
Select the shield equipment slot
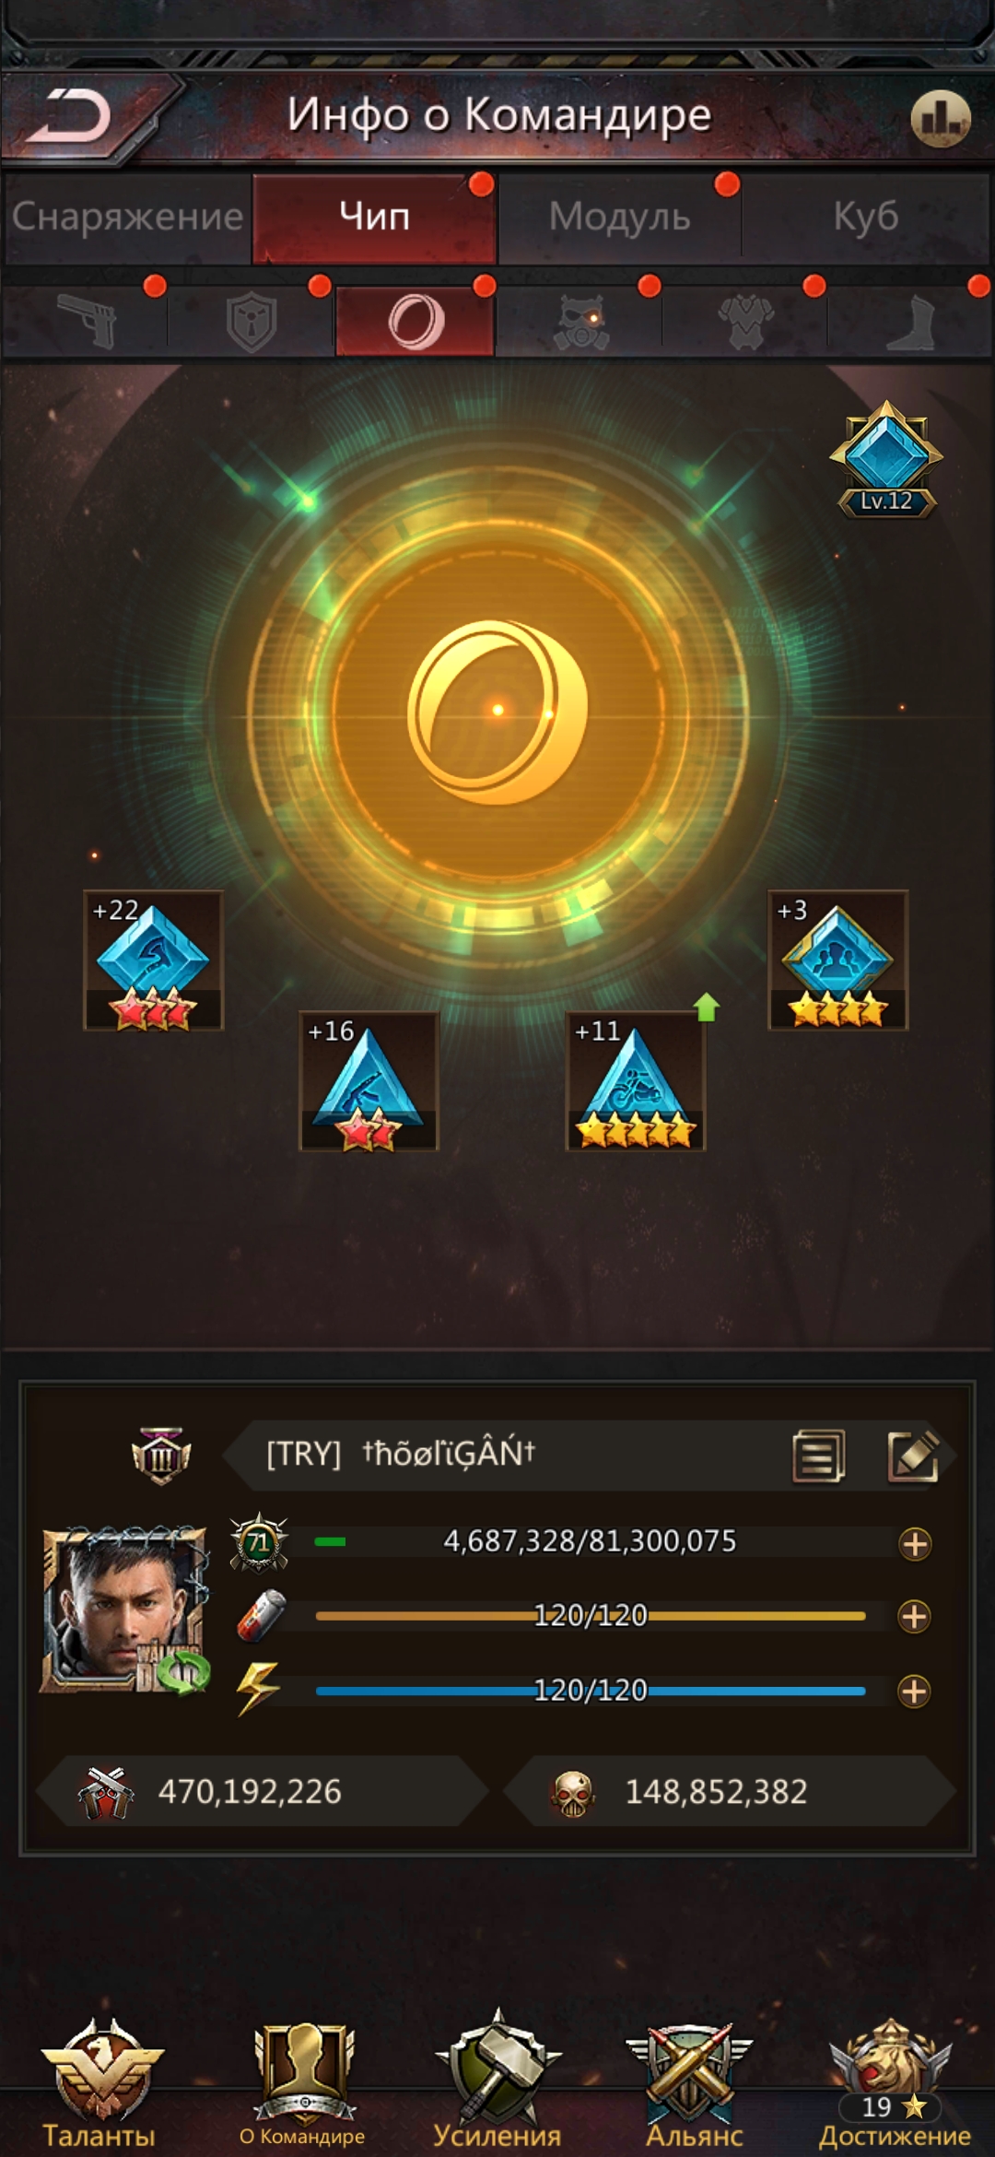point(252,321)
